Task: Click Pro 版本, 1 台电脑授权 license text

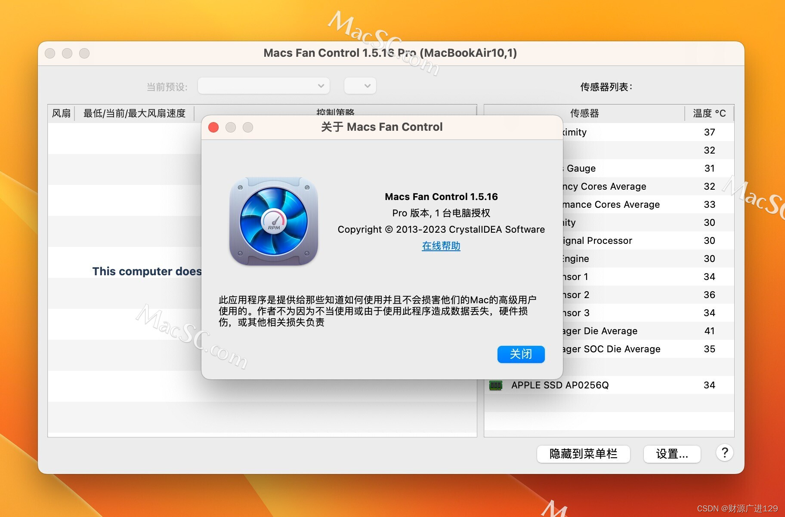Action: coord(441,213)
